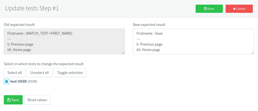The image size is (258, 111).
Task: Click '0. Previous page' in the New expected result box
Action: (x=149, y=44)
